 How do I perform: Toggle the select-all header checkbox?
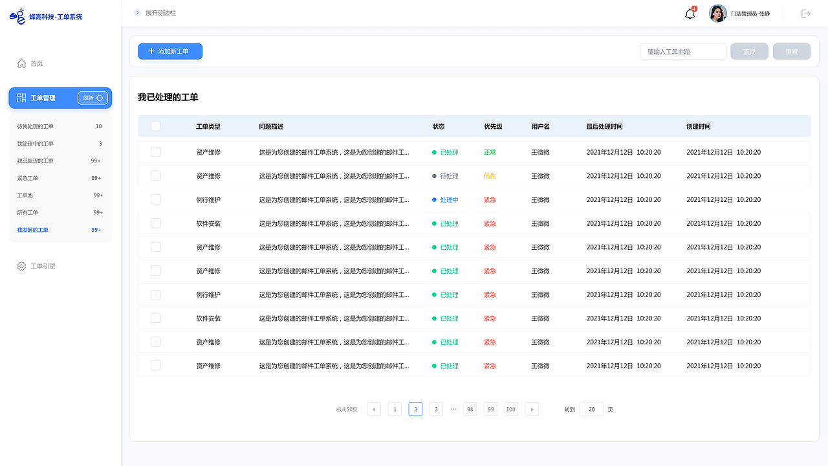pos(155,126)
